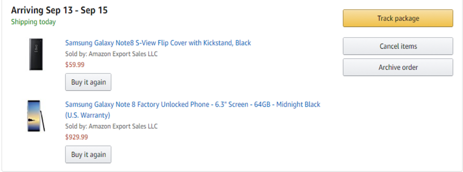The width and height of the screenshot is (463, 172).
Task: Open the Galaxy Note8 flip cover thumbnail
Action: coord(36,54)
